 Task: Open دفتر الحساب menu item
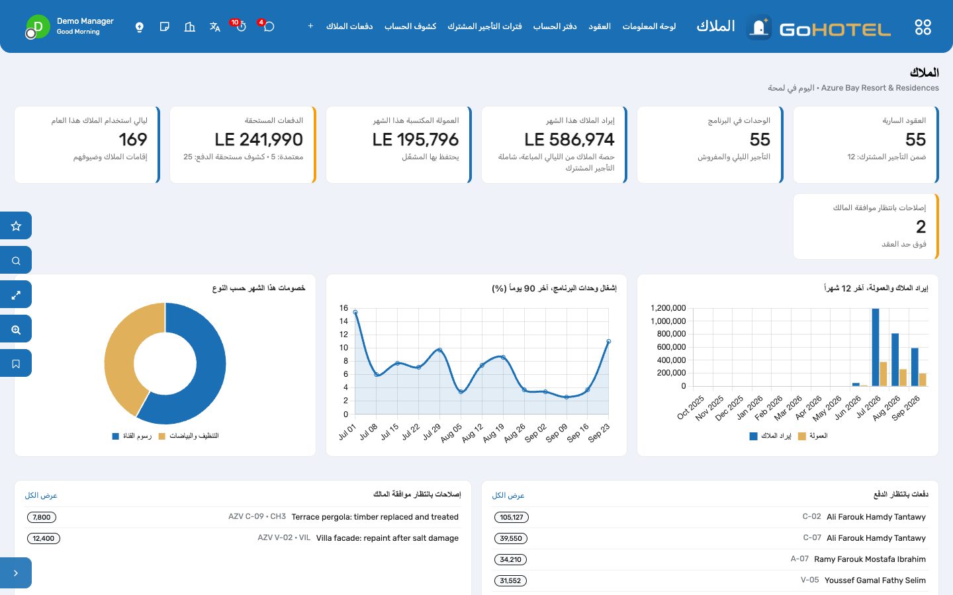(555, 26)
